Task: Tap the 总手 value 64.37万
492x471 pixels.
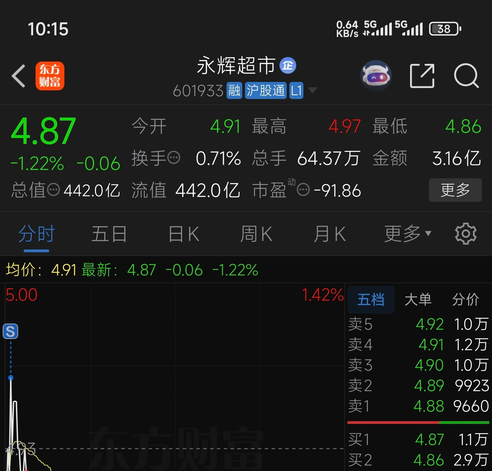Action: point(329,158)
